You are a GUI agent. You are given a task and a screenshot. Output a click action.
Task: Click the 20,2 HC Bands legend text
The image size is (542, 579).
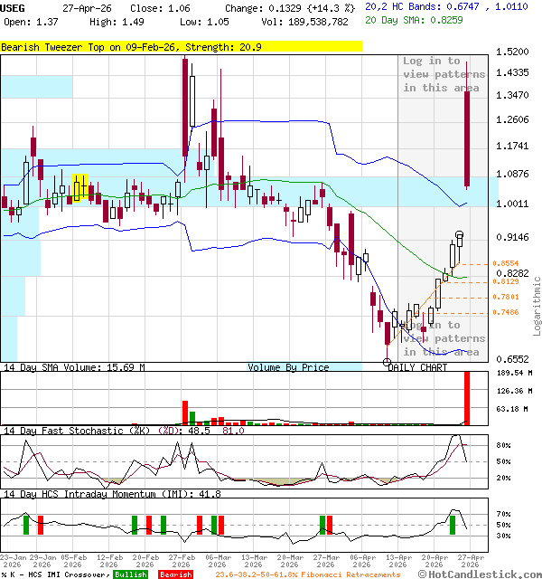tap(410, 6)
